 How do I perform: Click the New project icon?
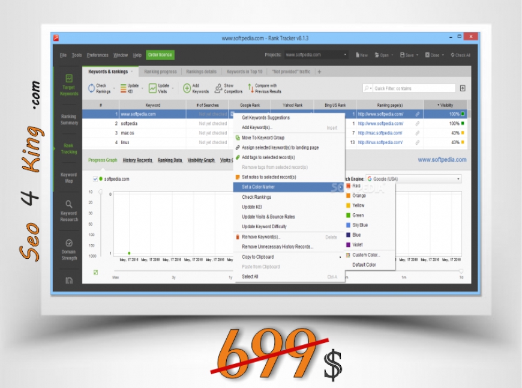358,55
